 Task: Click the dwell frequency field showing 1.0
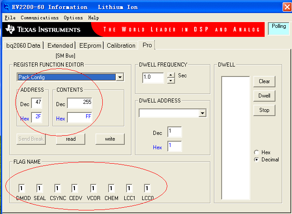(x=153, y=78)
